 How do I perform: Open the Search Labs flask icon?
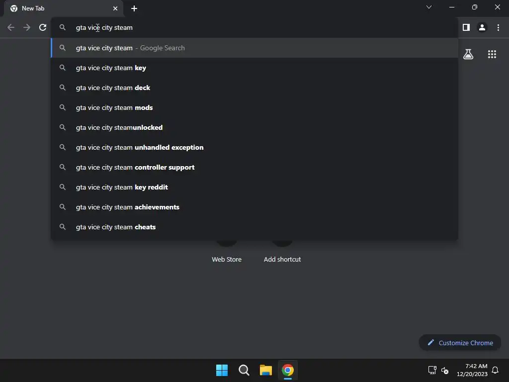468,54
